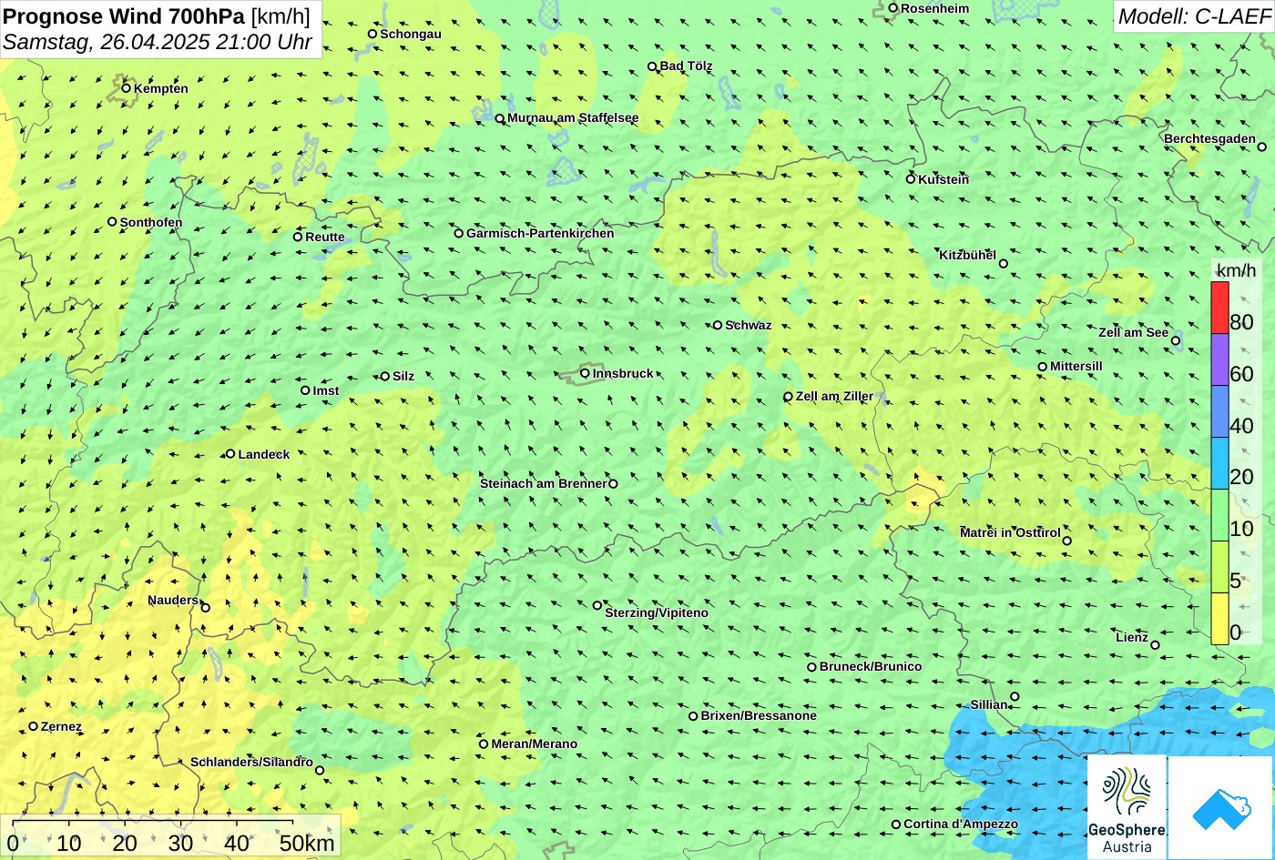Click the Berchtesgaden location marker
The image size is (1275, 860).
point(1261,147)
